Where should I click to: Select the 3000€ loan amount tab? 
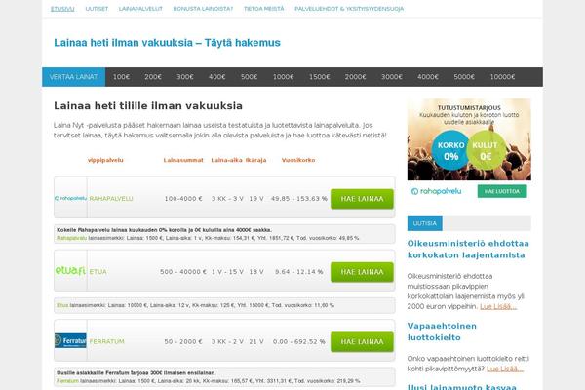(392, 77)
